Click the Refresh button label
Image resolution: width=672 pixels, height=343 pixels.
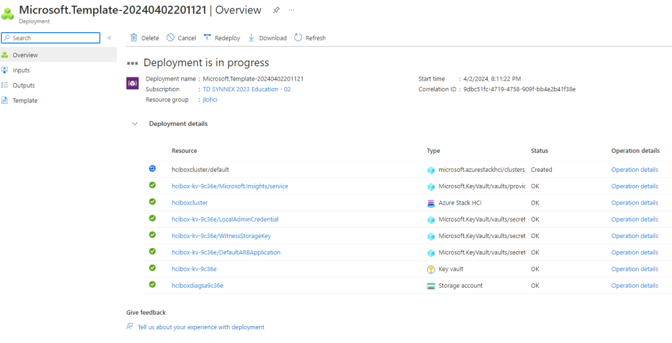click(316, 38)
